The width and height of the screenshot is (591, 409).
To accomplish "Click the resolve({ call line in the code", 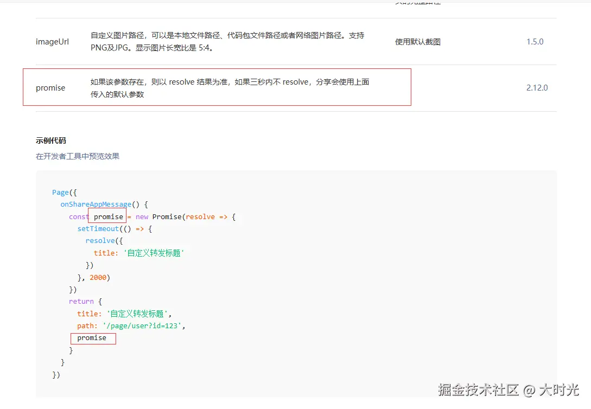I will (104, 241).
